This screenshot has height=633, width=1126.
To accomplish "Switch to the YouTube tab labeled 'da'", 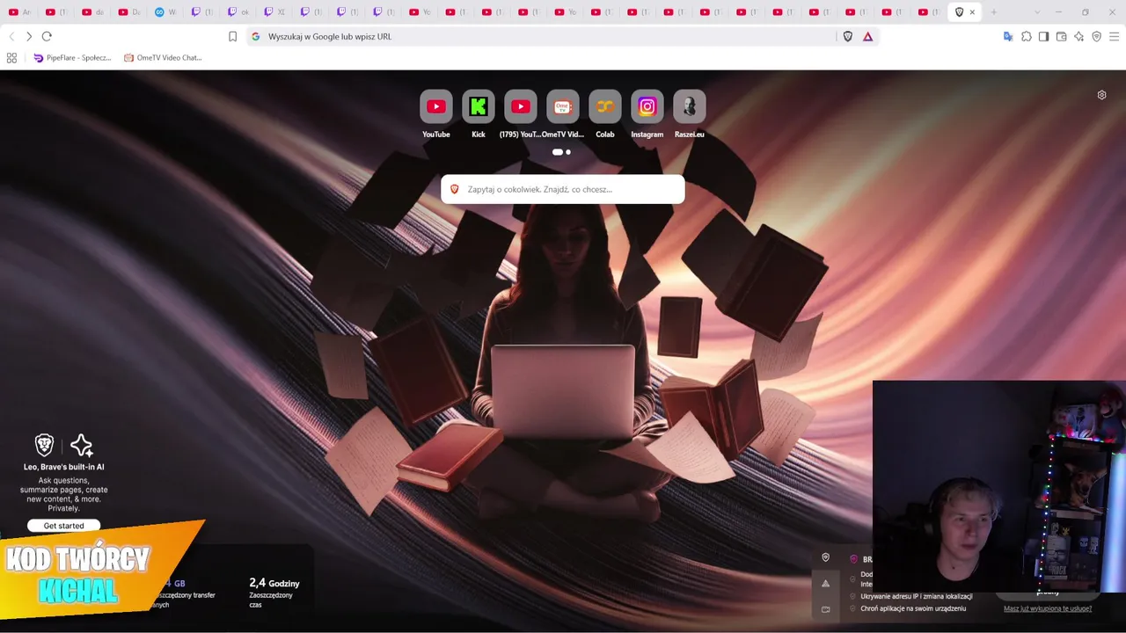I will coord(92,12).
